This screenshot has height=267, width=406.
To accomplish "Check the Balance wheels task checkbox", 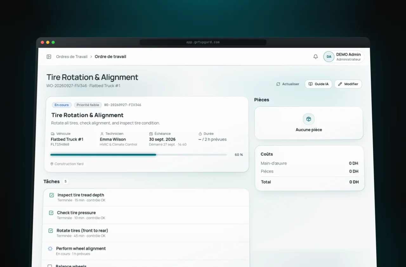I will pos(50,266).
